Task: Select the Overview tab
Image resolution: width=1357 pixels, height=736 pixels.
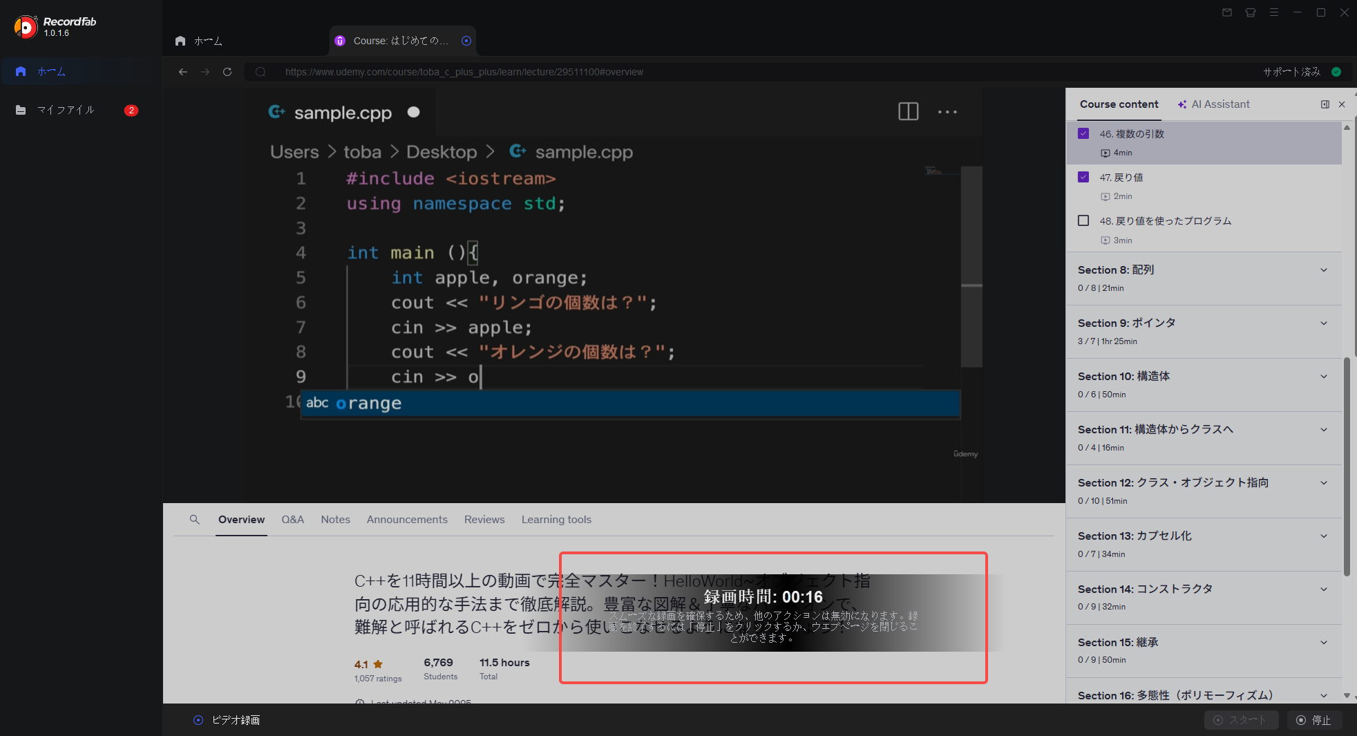Action: [x=241, y=520]
